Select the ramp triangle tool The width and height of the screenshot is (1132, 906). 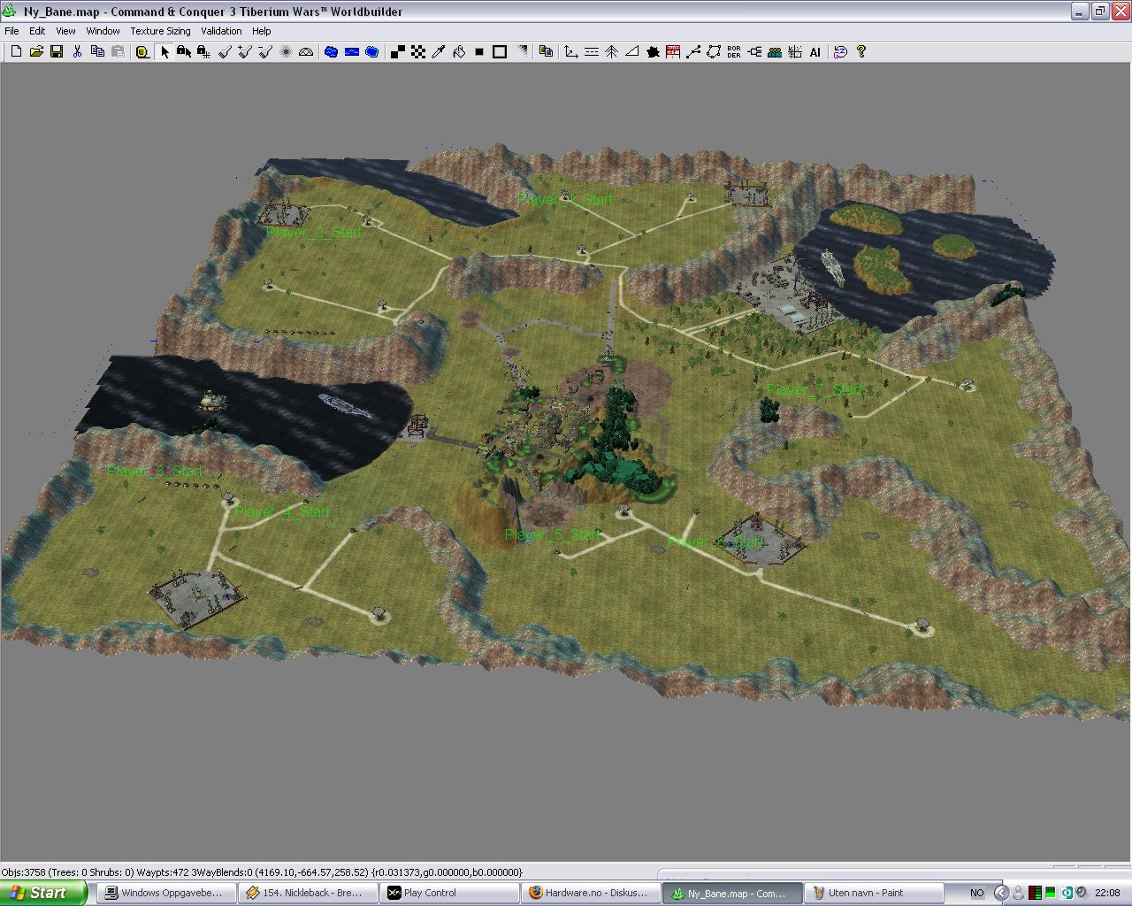pos(631,52)
